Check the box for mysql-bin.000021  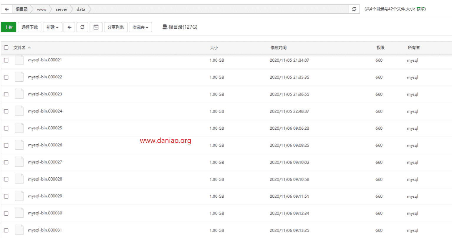coord(6,60)
